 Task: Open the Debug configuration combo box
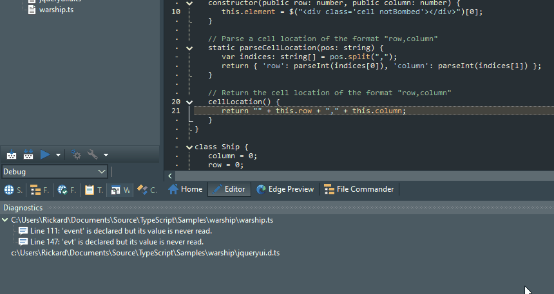(x=54, y=172)
